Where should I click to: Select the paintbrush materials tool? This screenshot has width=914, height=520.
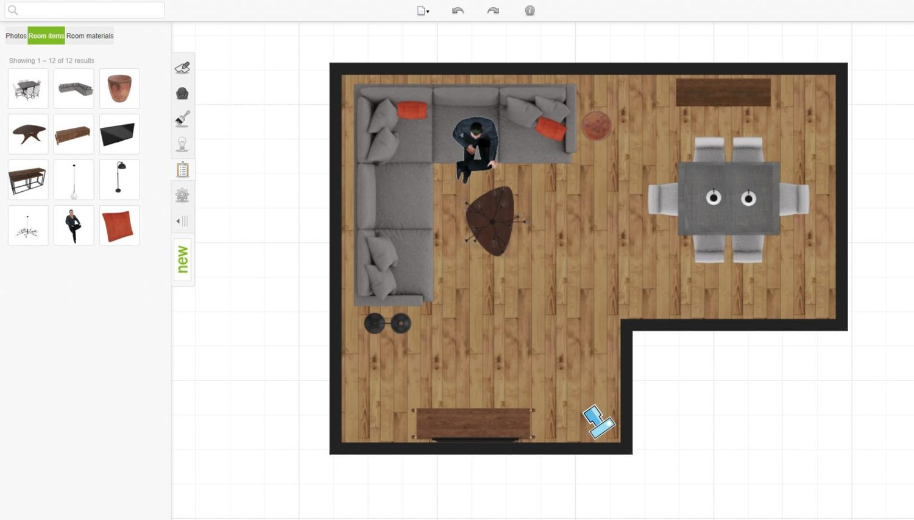(183, 119)
